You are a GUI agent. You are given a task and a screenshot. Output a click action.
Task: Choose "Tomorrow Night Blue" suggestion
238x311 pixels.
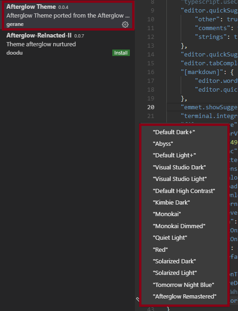click(x=183, y=285)
